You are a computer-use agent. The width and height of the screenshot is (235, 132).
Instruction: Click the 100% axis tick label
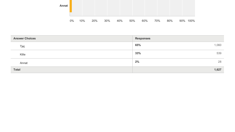pos(191,21)
